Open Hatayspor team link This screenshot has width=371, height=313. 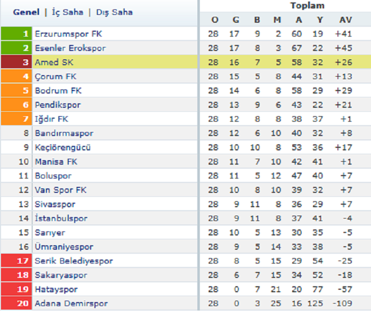click(56, 289)
